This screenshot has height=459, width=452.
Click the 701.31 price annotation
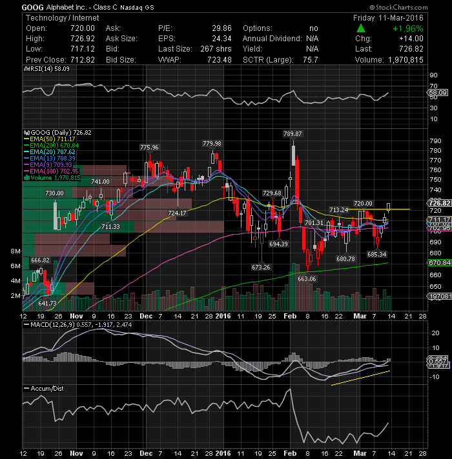(x=314, y=223)
